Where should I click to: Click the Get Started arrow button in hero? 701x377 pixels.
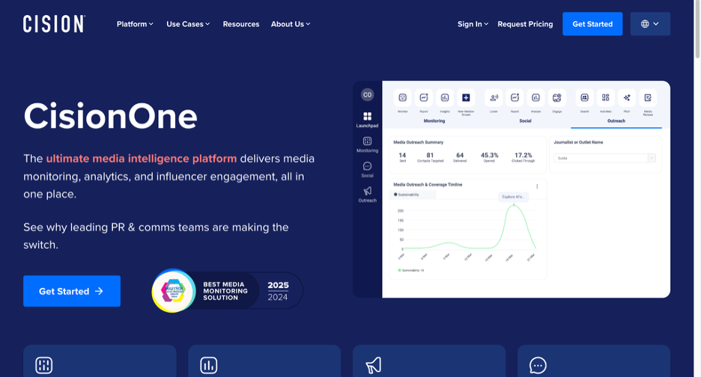coord(72,291)
